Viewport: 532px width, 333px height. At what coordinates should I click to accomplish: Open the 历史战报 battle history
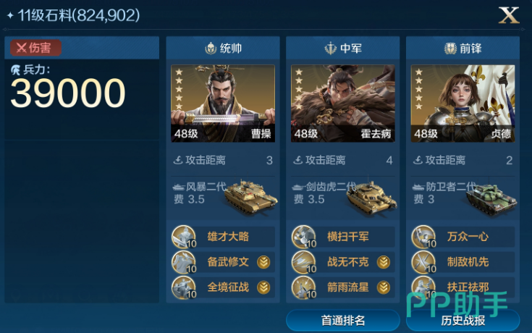pos(463,320)
